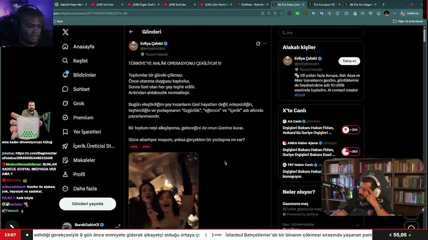Open the İçerik Üreticisi Stüdyosu chart icon

click(65, 146)
